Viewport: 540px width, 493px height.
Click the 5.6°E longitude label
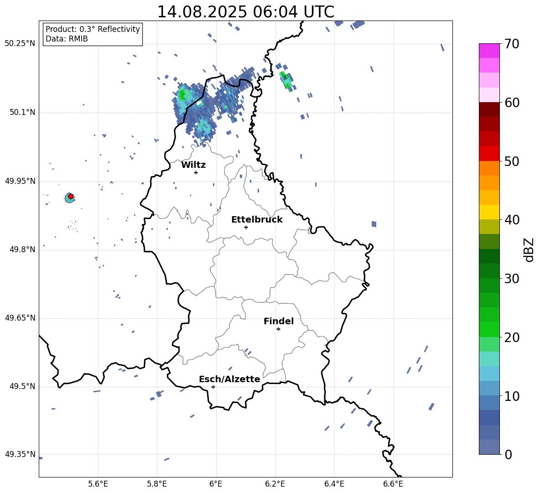click(98, 484)
